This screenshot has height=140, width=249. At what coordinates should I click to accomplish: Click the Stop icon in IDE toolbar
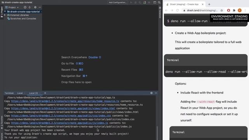(149, 2)
